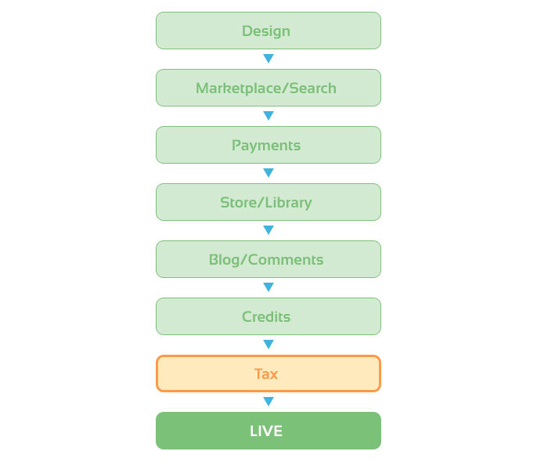
Task: Click the arrow below the Design step
Action: 268,59
